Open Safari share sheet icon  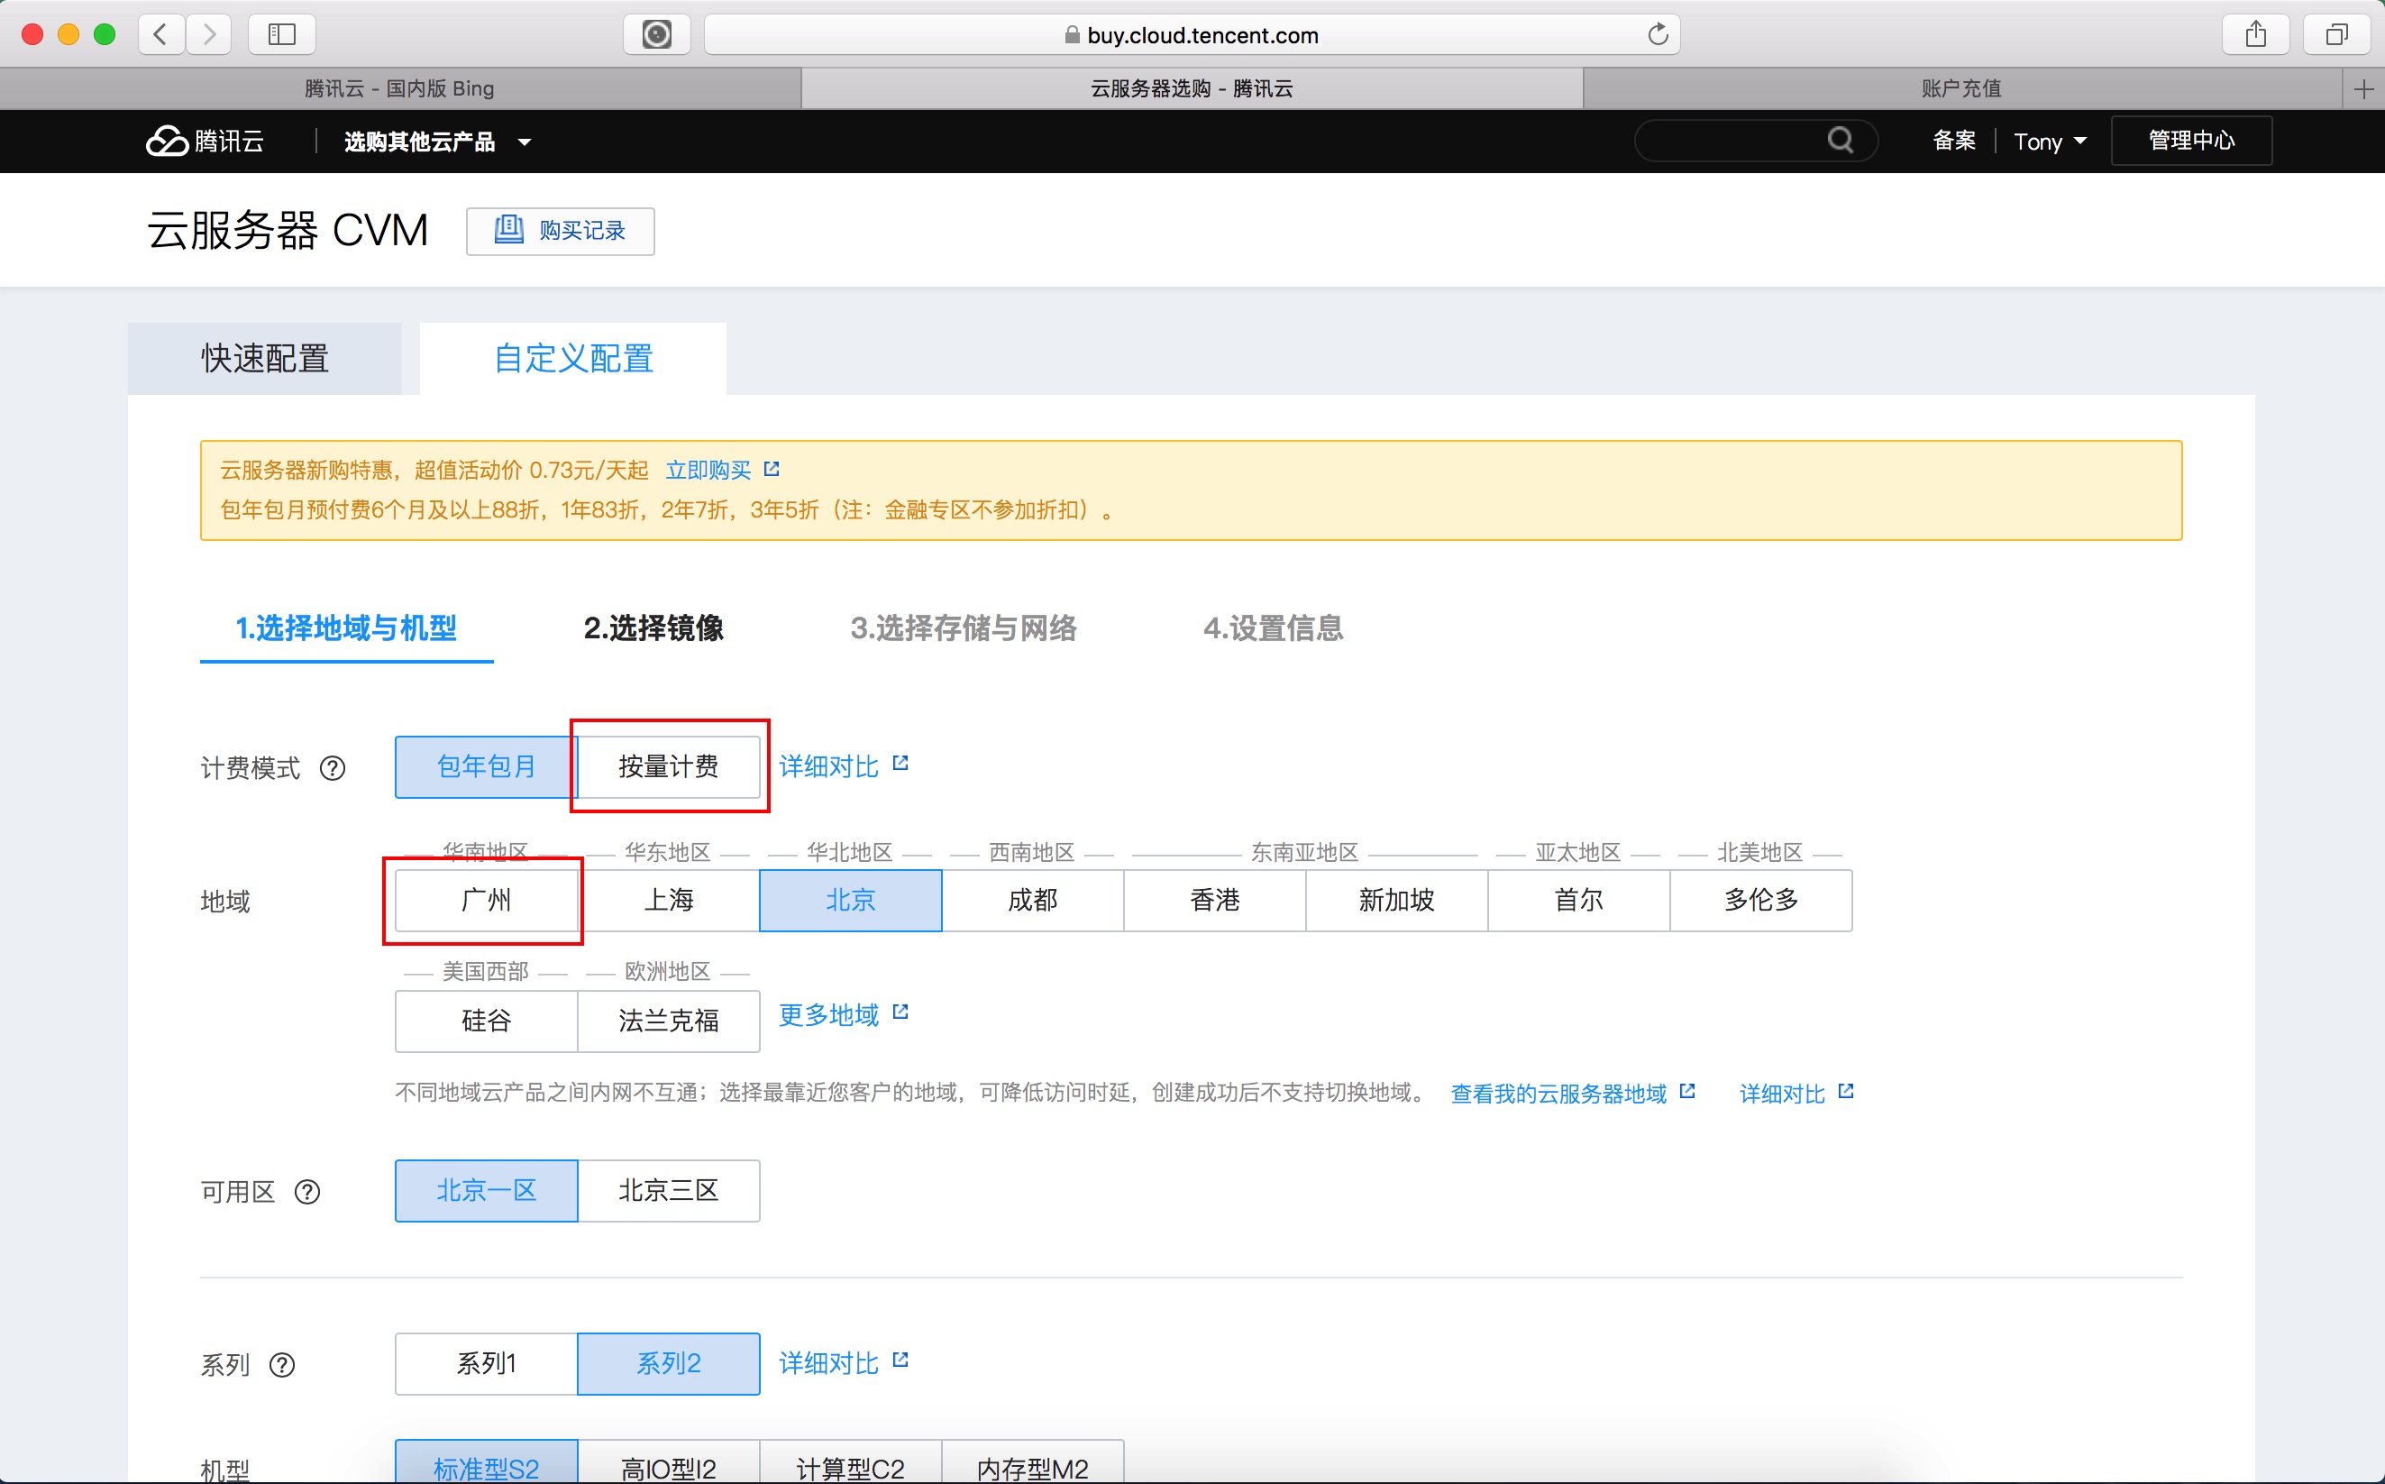(2255, 34)
